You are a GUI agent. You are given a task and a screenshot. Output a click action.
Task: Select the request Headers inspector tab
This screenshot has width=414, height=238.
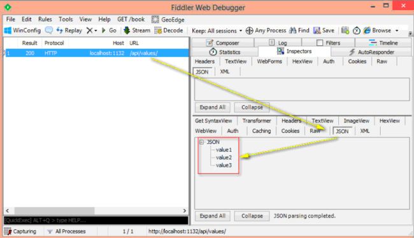204,62
